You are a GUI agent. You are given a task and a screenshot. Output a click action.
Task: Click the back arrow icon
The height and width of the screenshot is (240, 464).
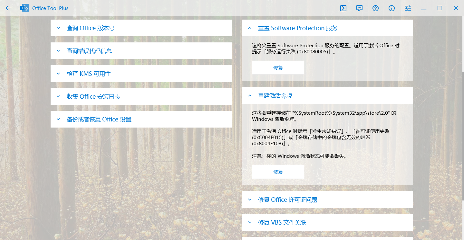pos(8,8)
